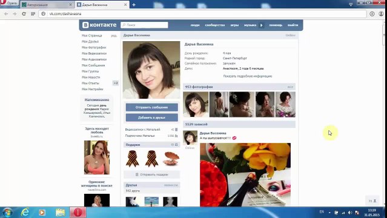Open the Windows Start menu
The width and height of the screenshot is (387, 218).
7,213
